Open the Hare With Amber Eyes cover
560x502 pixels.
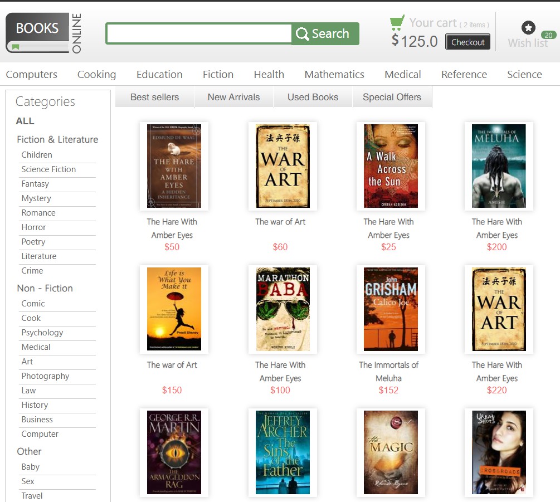174,166
